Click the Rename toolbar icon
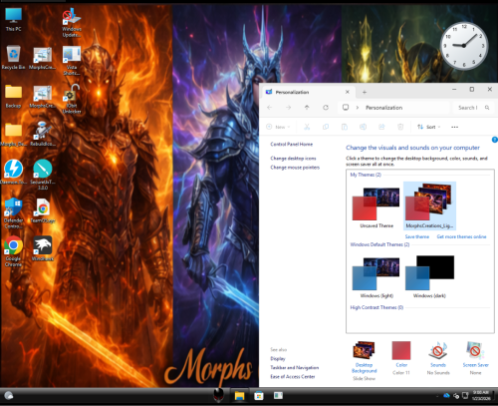 click(363, 127)
